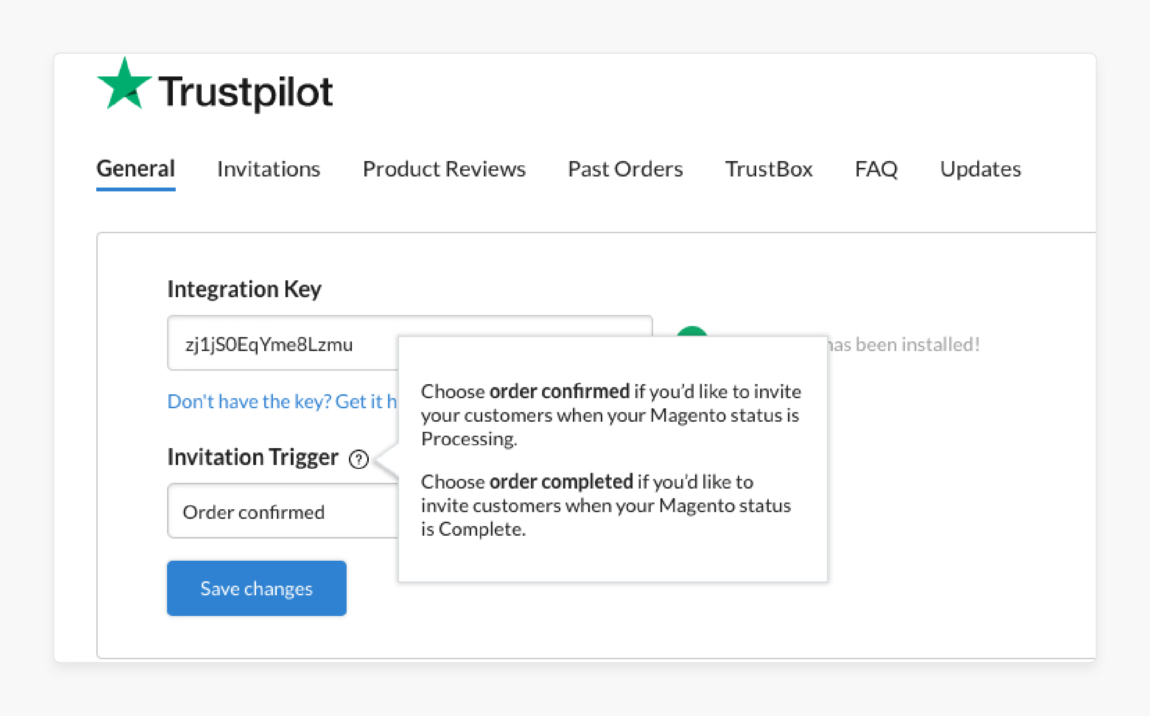
Task: Click the 'has been installed!' status text
Action: coord(904,345)
